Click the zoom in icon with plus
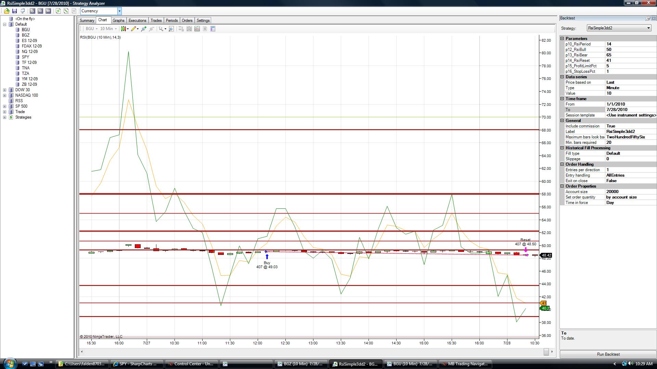 [x=144, y=29]
